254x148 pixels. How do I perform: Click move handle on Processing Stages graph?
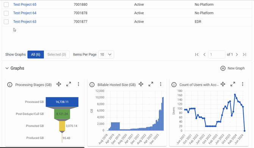pyautogui.click(x=59, y=84)
